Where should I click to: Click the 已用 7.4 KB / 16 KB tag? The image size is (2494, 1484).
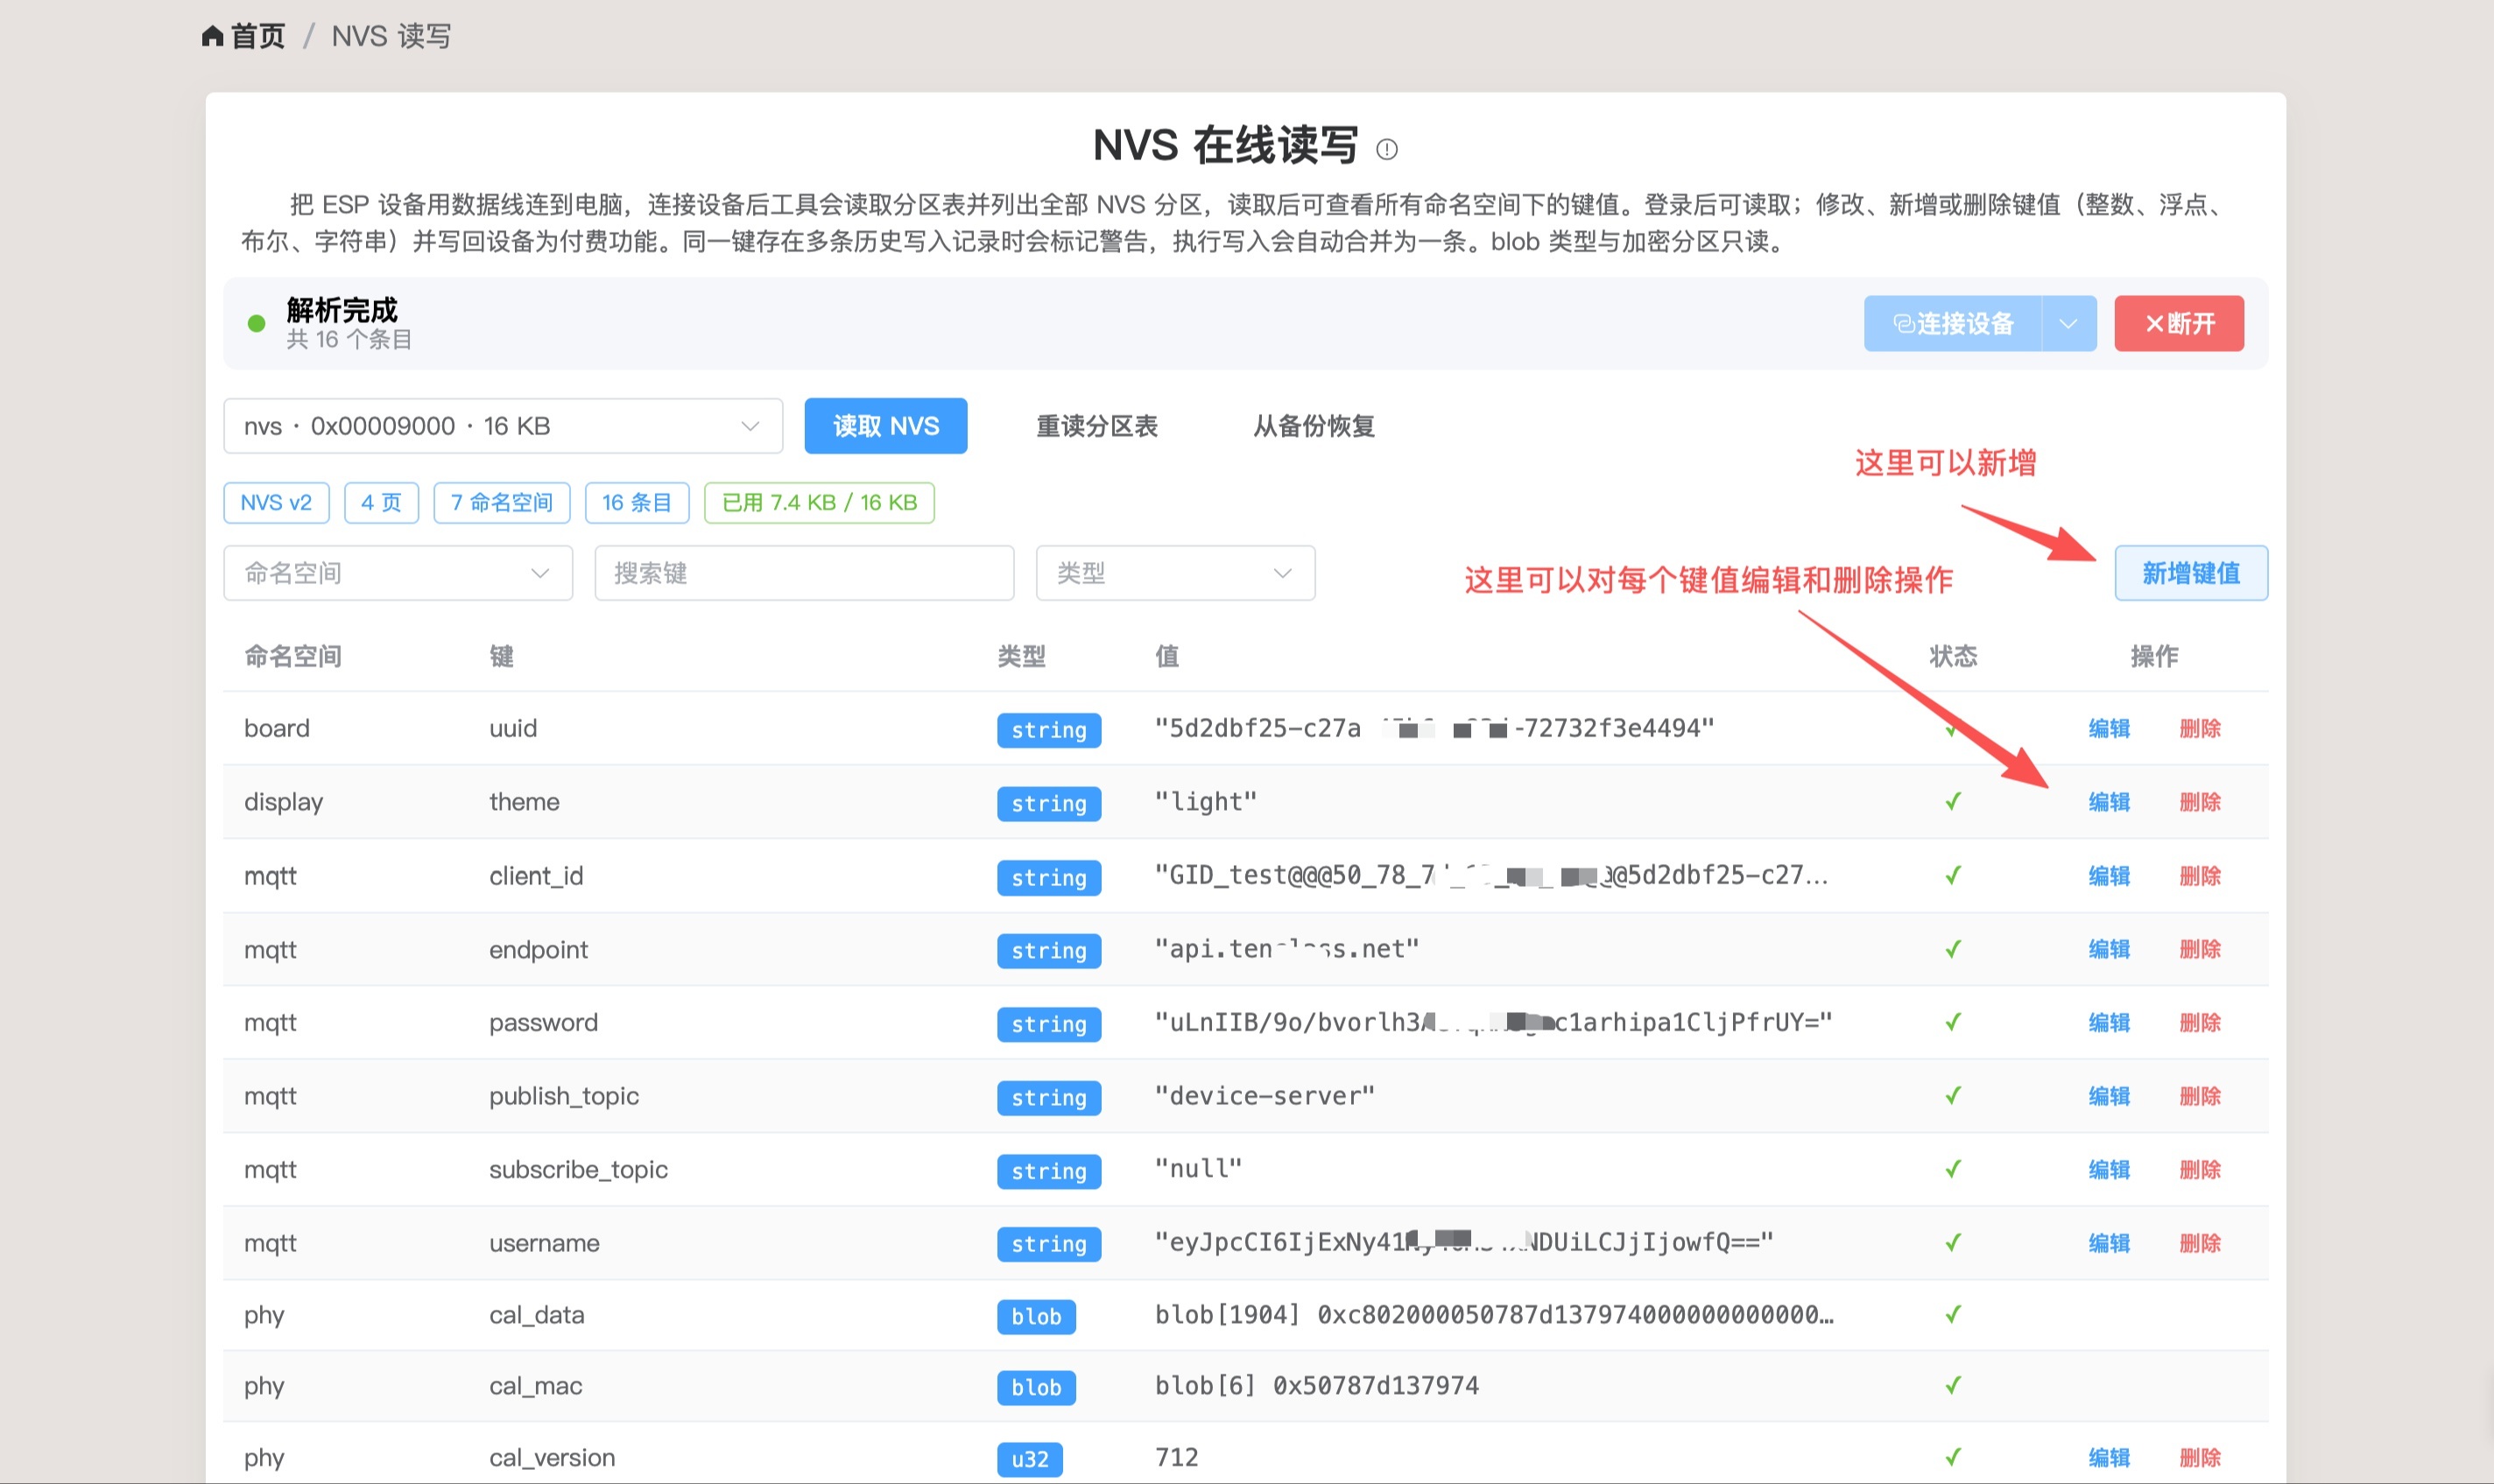[819, 502]
